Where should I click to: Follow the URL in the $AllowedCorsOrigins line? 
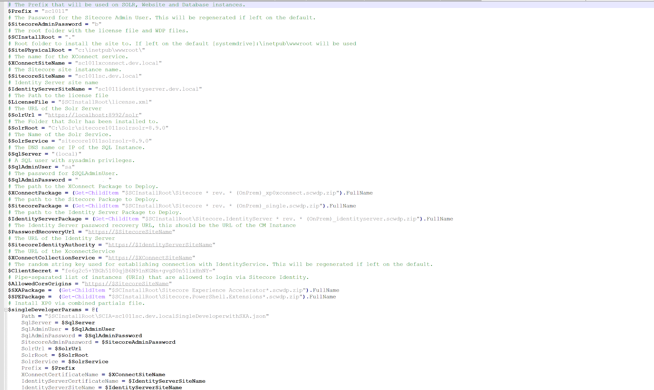(126, 284)
